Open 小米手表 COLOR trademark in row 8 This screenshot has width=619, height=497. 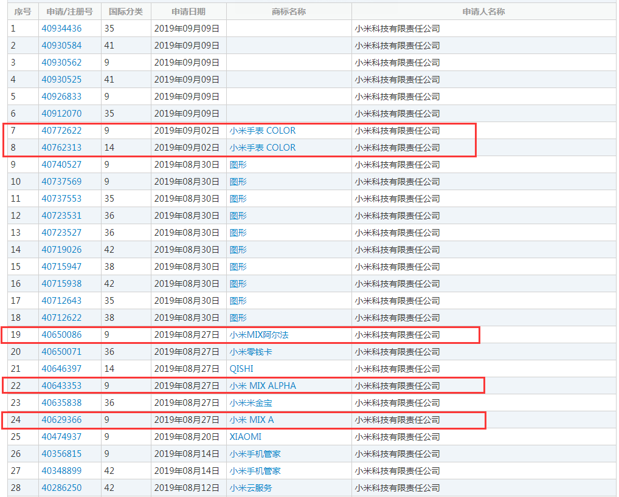coord(263,148)
